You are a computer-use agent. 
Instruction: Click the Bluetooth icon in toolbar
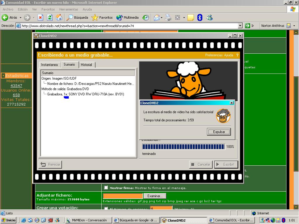tap(200, 17)
